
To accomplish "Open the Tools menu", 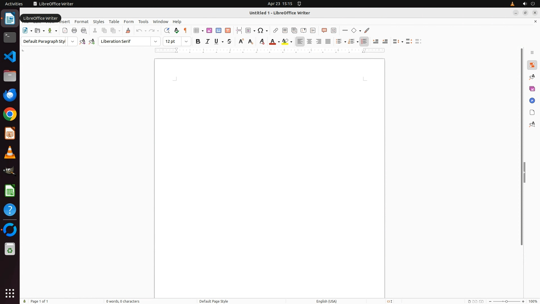I will (143, 22).
